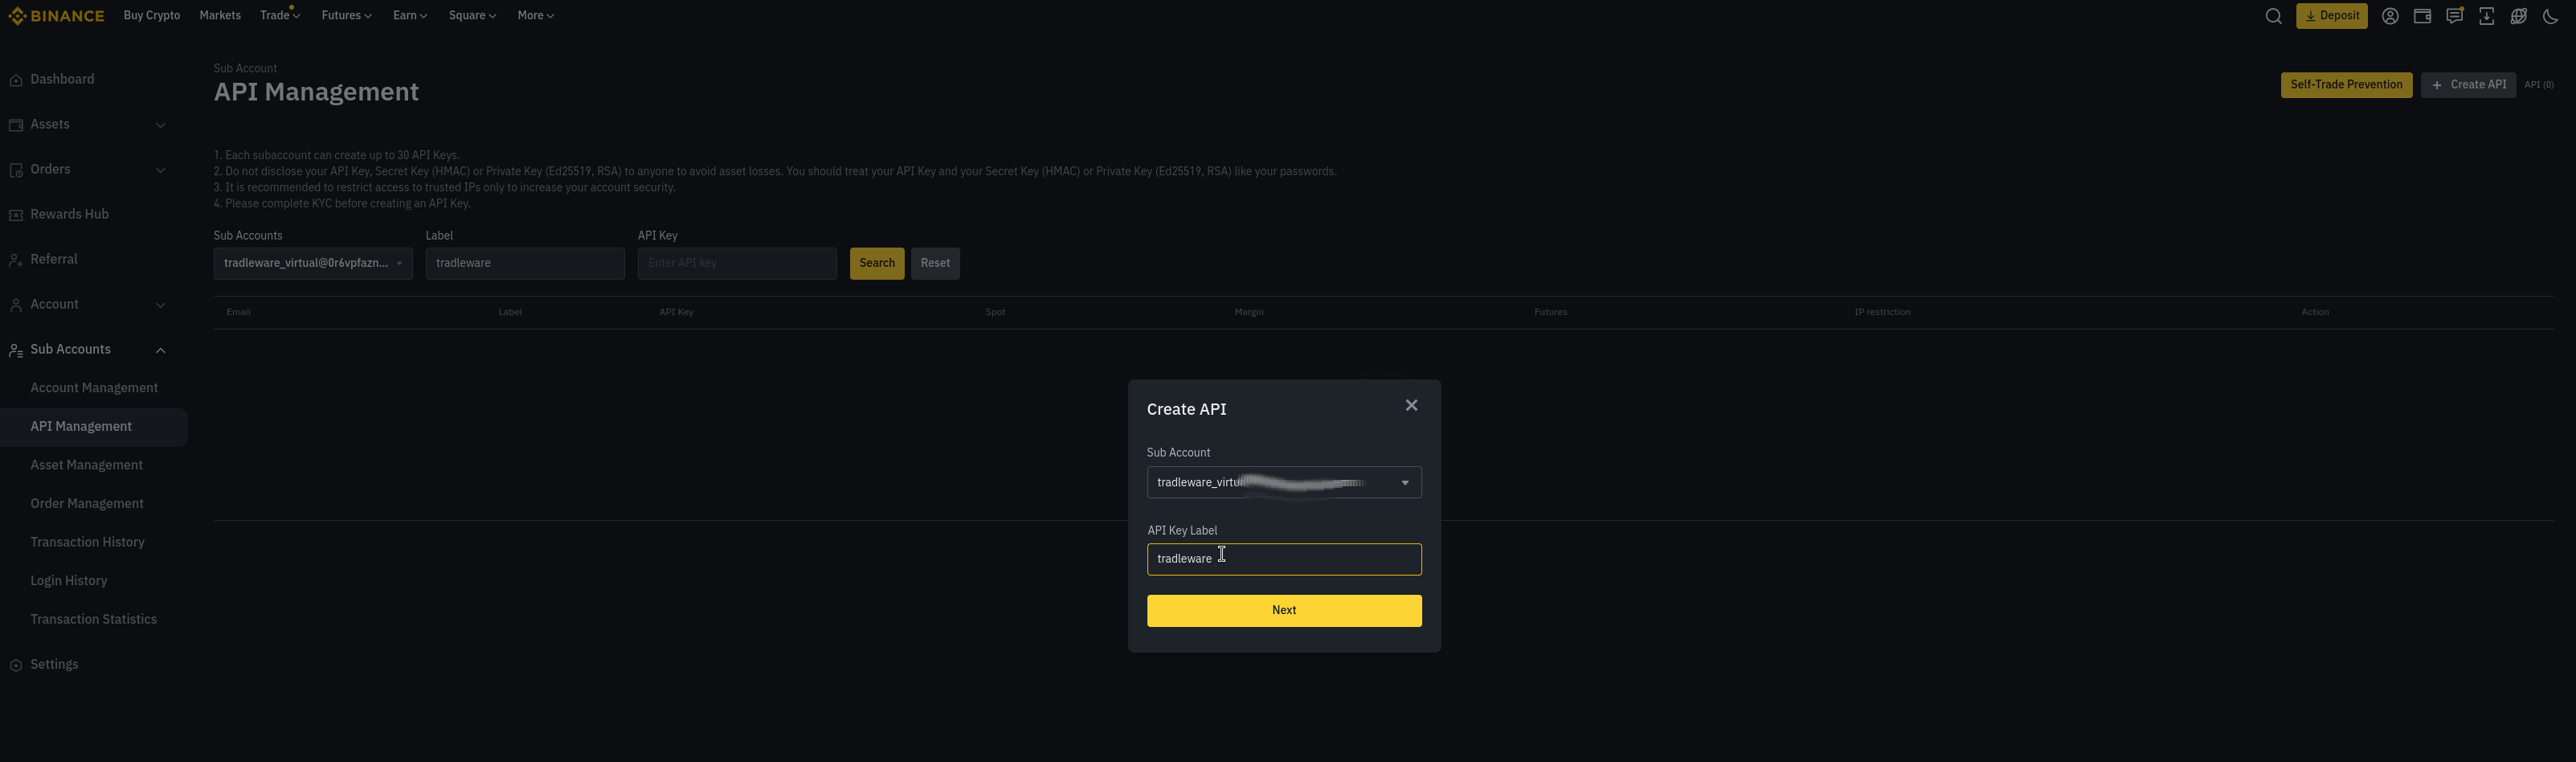Expand the Assets chevron
2576x762 pixels.
tap(160, 125)
